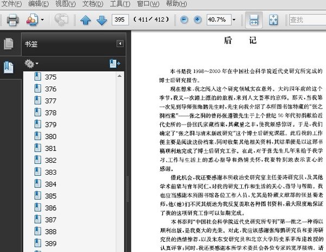Select bookmark 388
The height and width of the screenshot is (252, 326).
pos(51,232)
